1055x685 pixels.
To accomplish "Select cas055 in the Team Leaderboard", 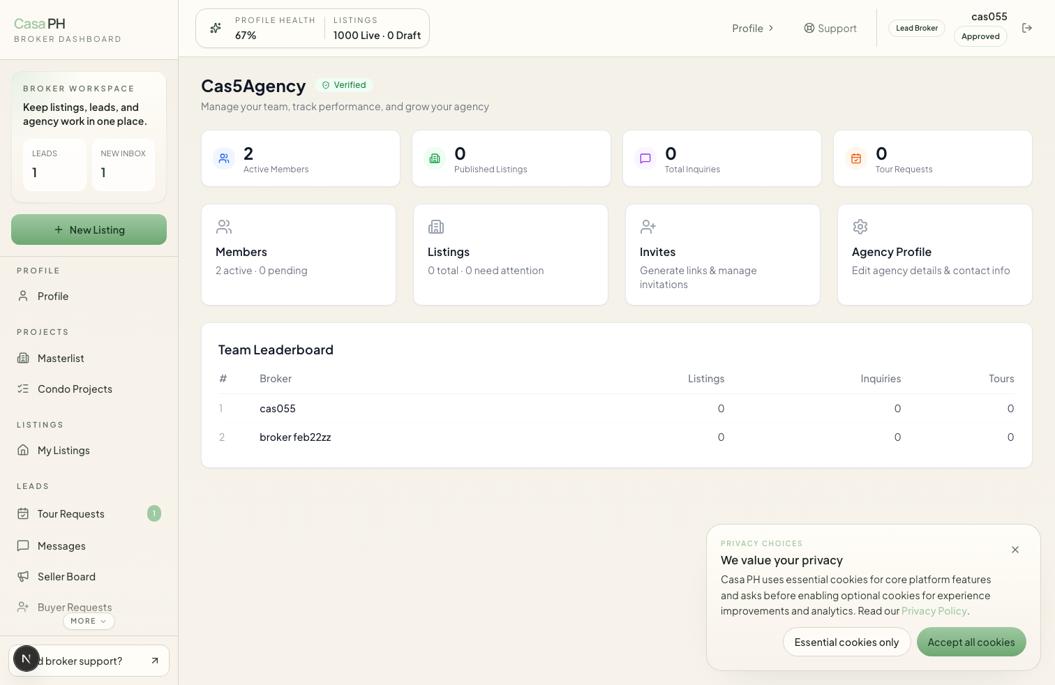I will tap(278, 408).
